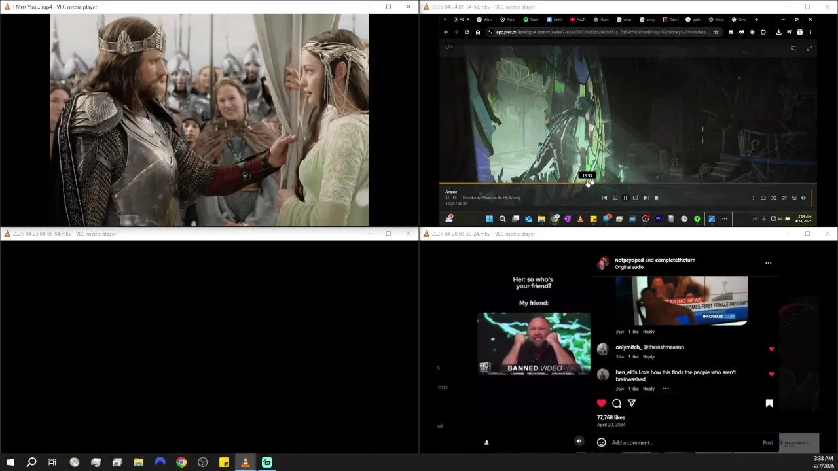Select the VLC cone taskbar icon
The width and height of the screenshot is (838, 471).
click(246, 462)
